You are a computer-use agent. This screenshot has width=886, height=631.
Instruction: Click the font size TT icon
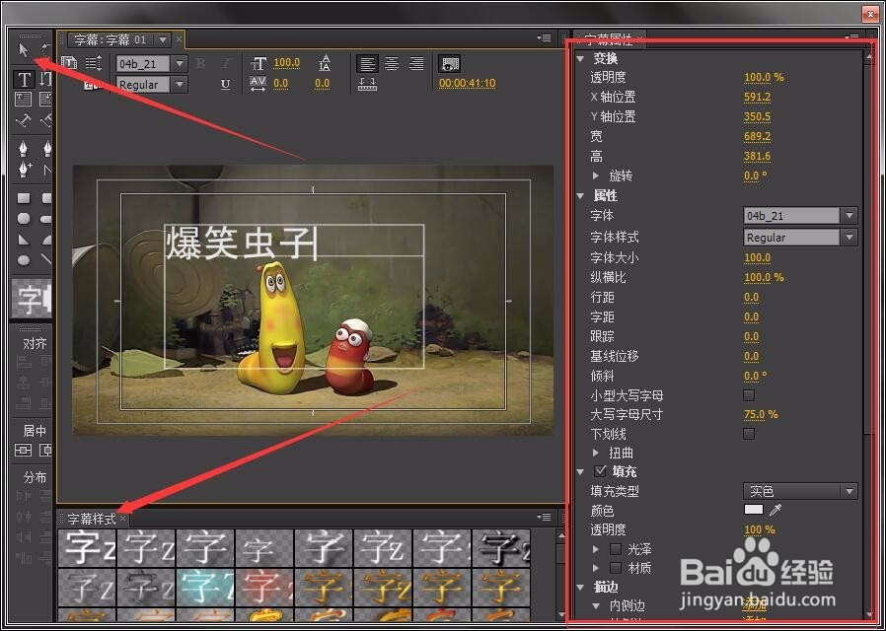click(x=258, y=63)
